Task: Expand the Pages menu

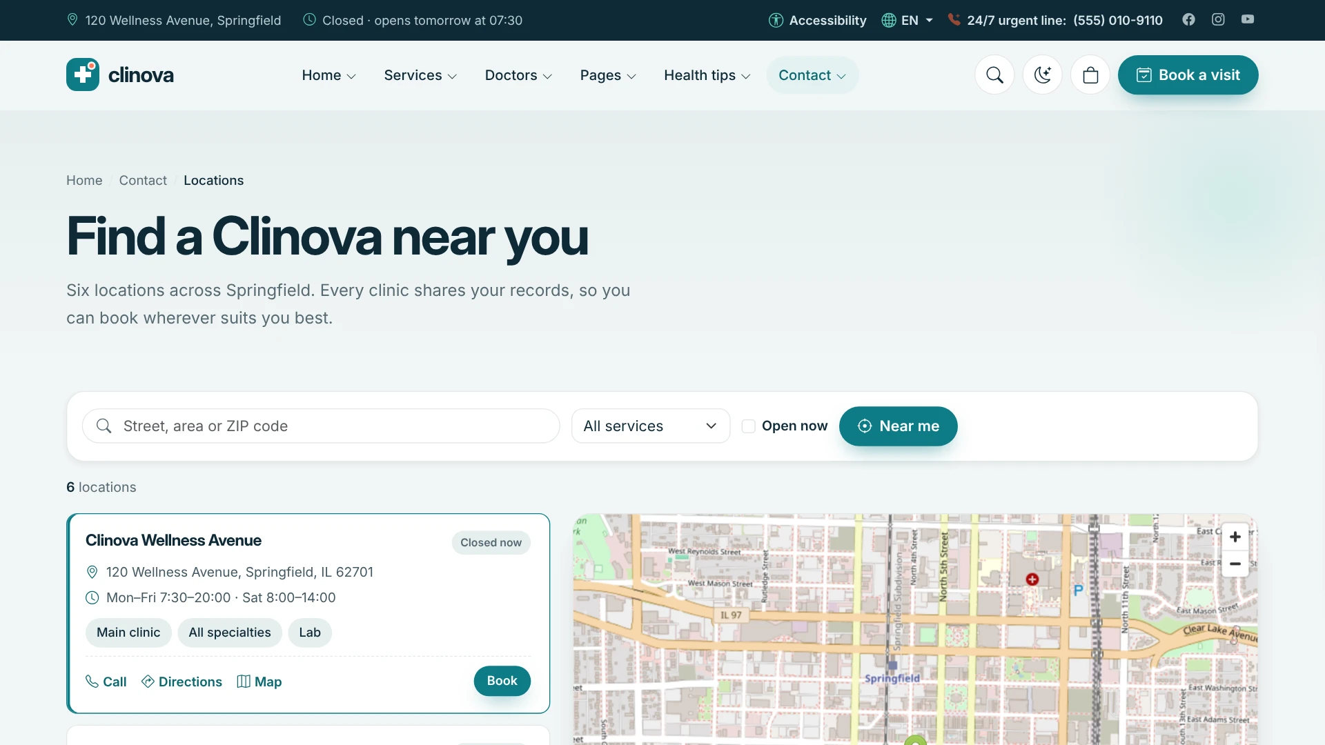Action: (608, 75)
